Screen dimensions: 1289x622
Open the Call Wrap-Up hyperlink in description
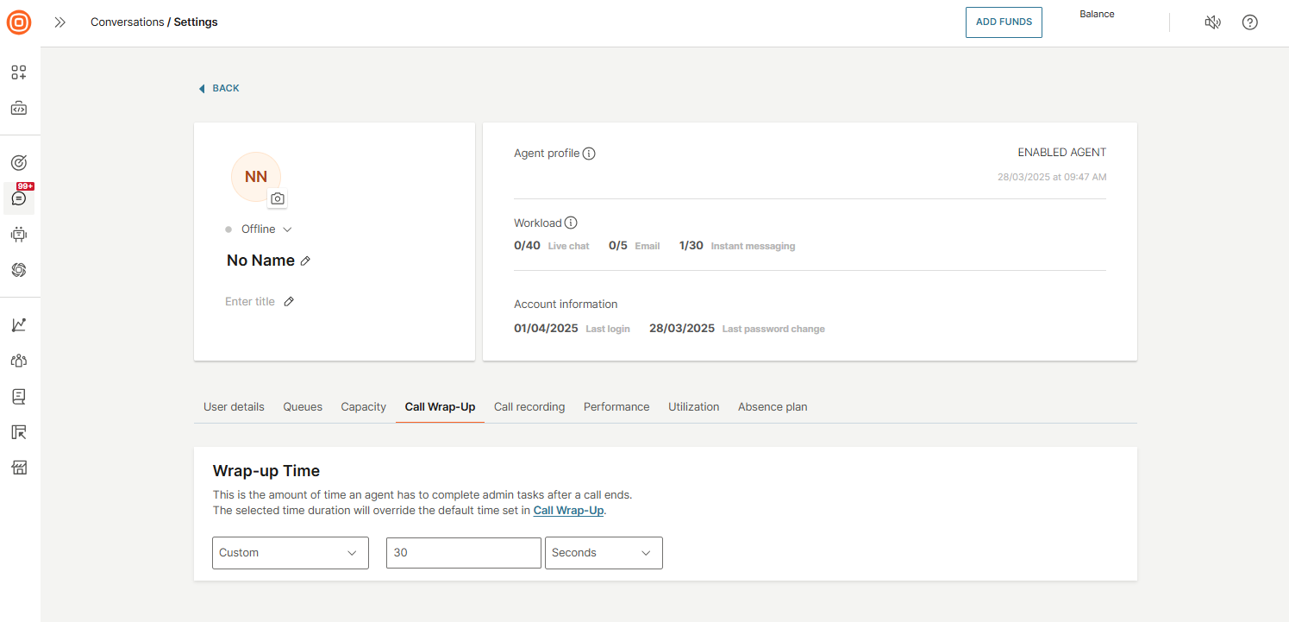(568, 511)
